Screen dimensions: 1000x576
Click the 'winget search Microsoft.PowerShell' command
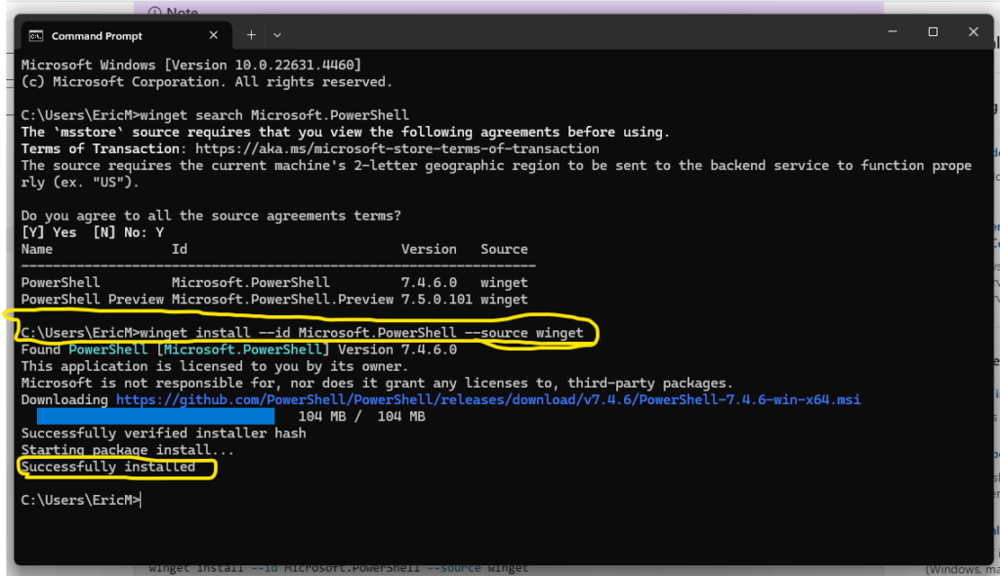coord(274,115)
